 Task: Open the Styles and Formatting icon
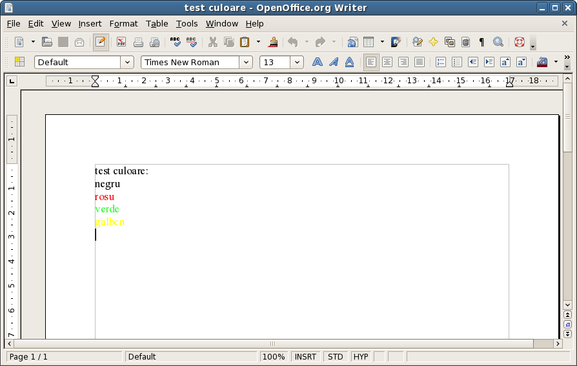19,62
